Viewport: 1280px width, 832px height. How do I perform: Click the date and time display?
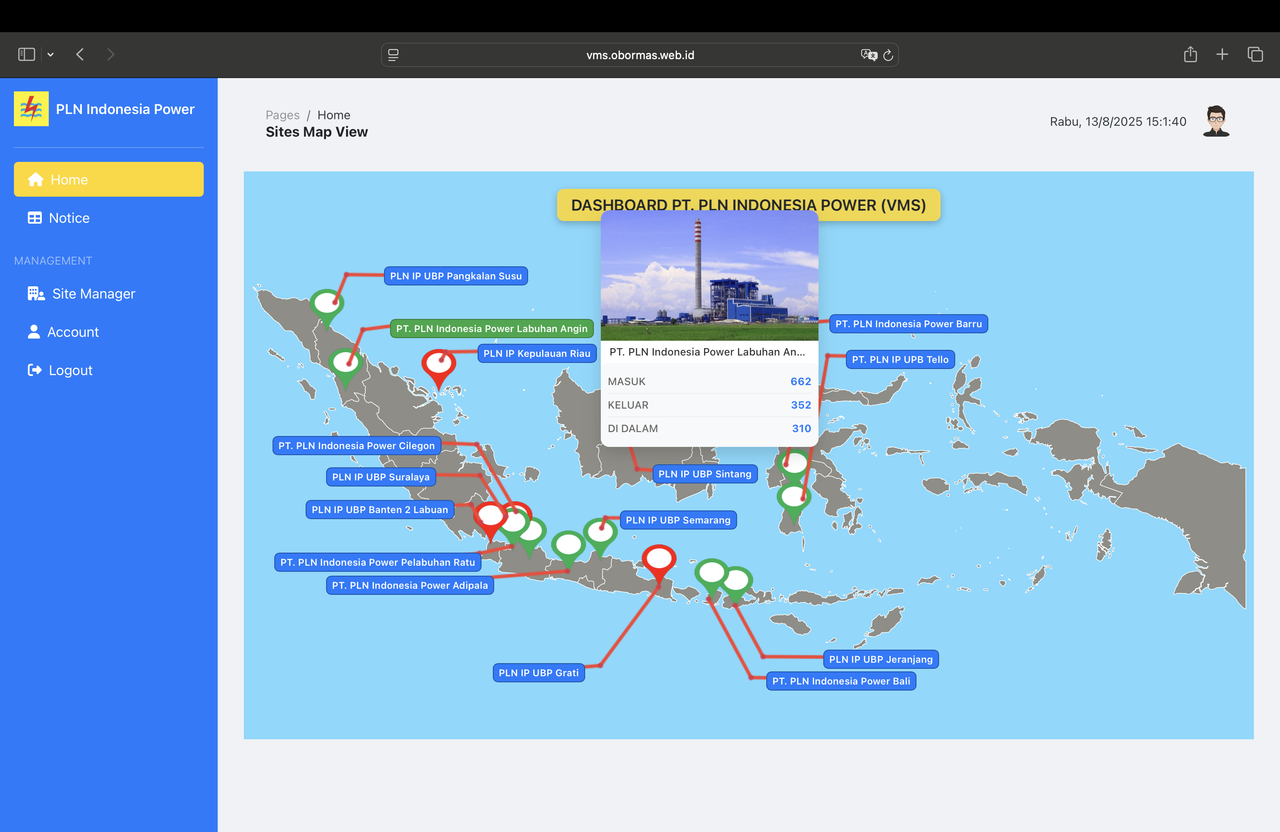[x=1118, y=121]
